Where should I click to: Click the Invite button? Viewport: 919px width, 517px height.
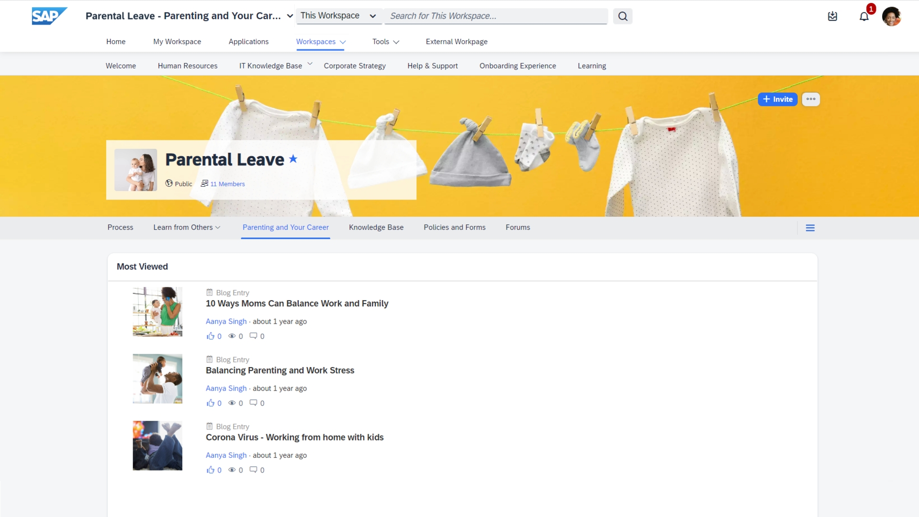point(777,99)
